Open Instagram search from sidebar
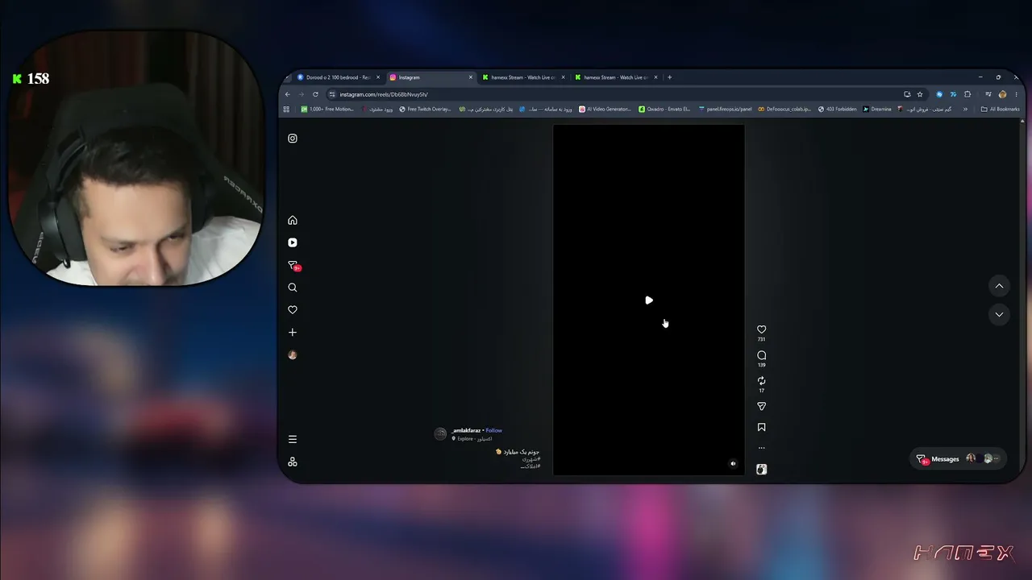Viewport: 1032px width, 580px height. 293,288
